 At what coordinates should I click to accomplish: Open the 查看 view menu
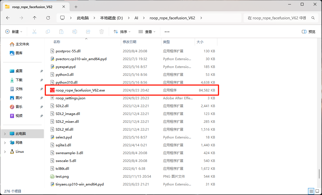pos(147,32)
